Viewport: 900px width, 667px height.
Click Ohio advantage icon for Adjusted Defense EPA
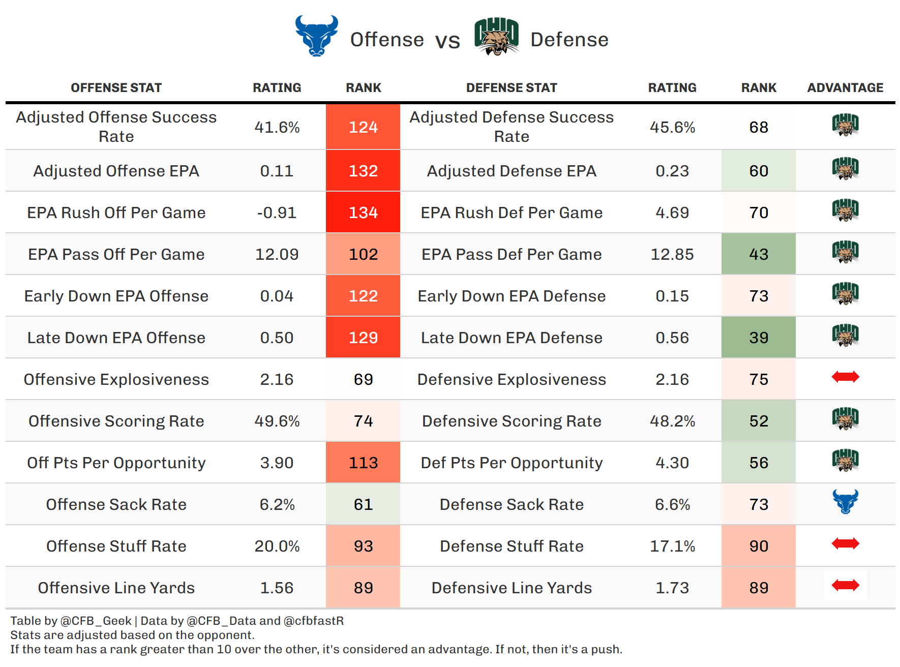click(845, 169)
